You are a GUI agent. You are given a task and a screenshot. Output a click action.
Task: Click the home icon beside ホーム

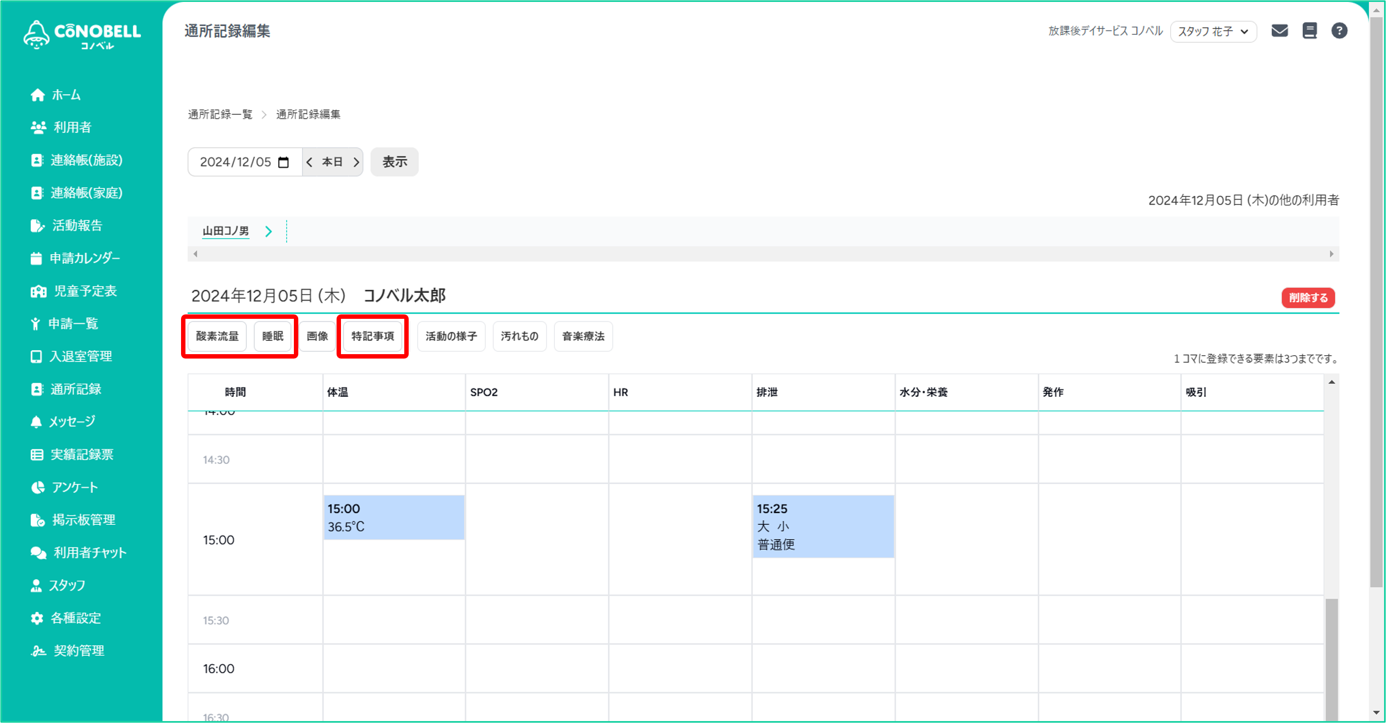[x=38, y=95]
